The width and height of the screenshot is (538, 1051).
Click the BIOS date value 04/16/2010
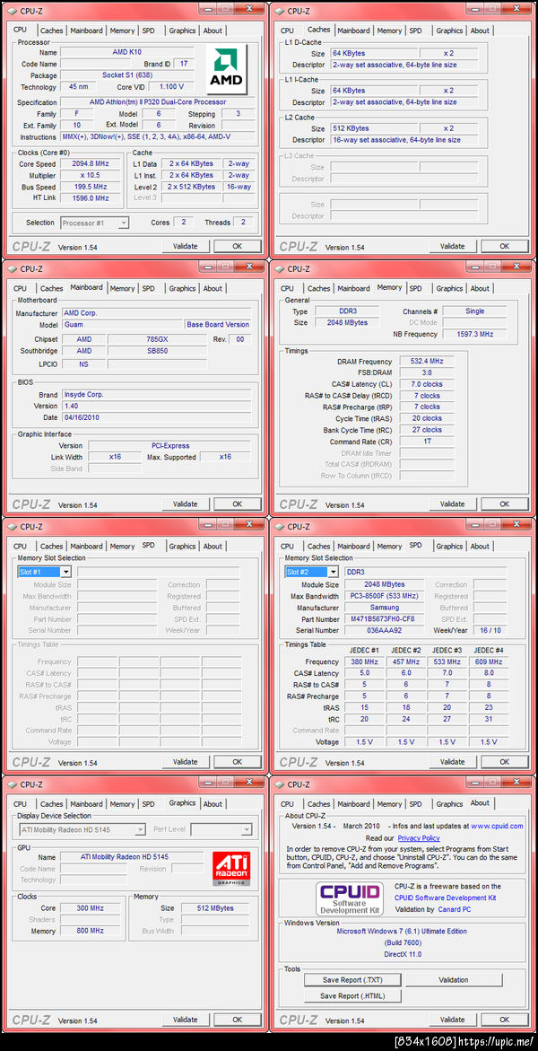coord(156,417)
